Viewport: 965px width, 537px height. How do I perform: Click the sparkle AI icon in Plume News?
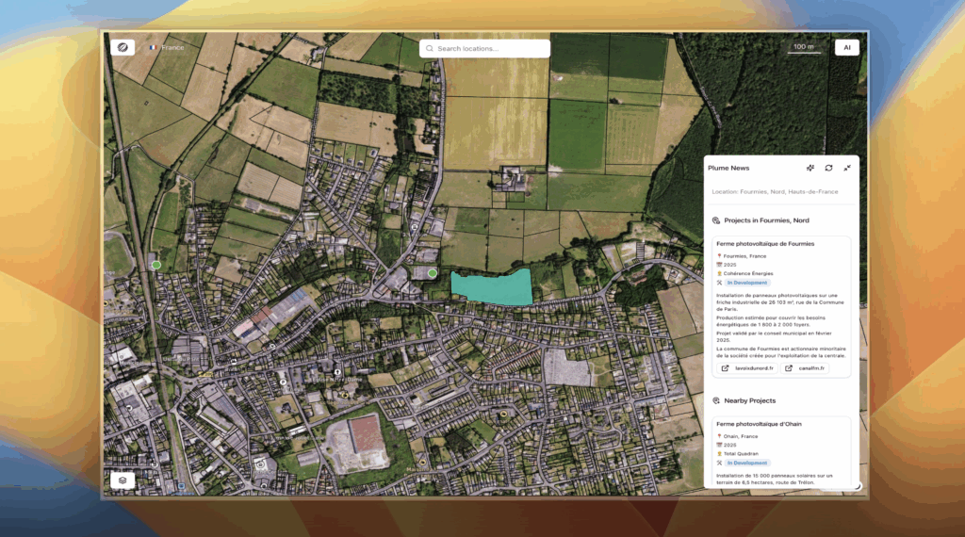point(810,168)
